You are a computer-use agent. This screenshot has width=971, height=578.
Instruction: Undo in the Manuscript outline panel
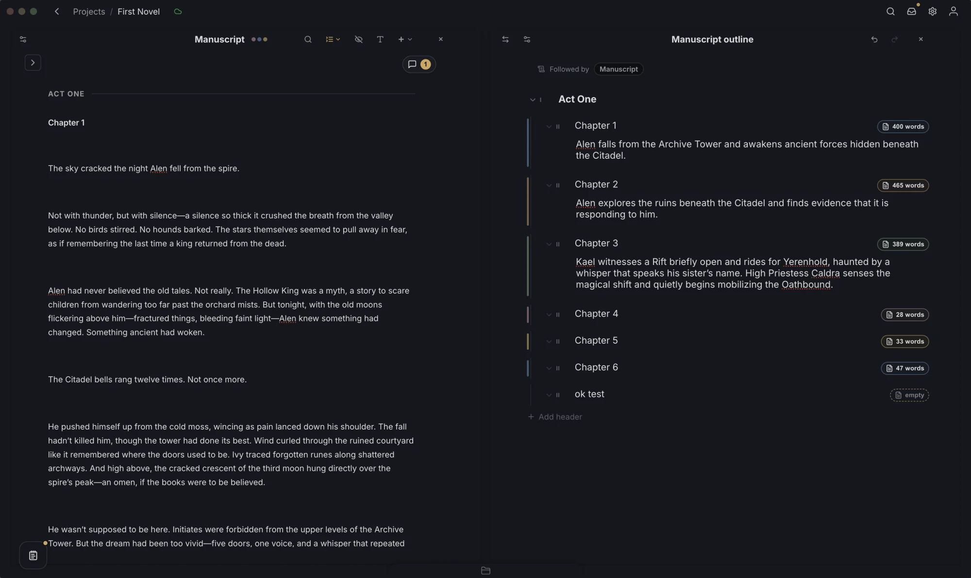click(x=874, y=39)
